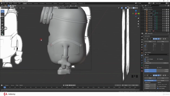Enable the mirror Z axis checkbox
This screenshot has width=170, height=96.
click(145, 50)
